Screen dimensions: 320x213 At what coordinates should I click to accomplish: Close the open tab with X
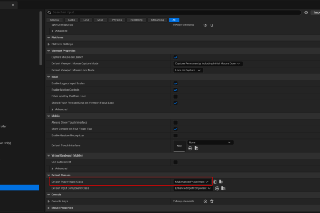(x=13, y=5)
